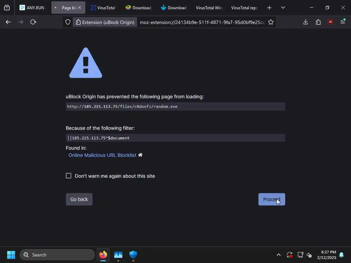This screenshot has width=351, height=263.
Task: Open the notifications bell icon
Action: coord(341,255)
